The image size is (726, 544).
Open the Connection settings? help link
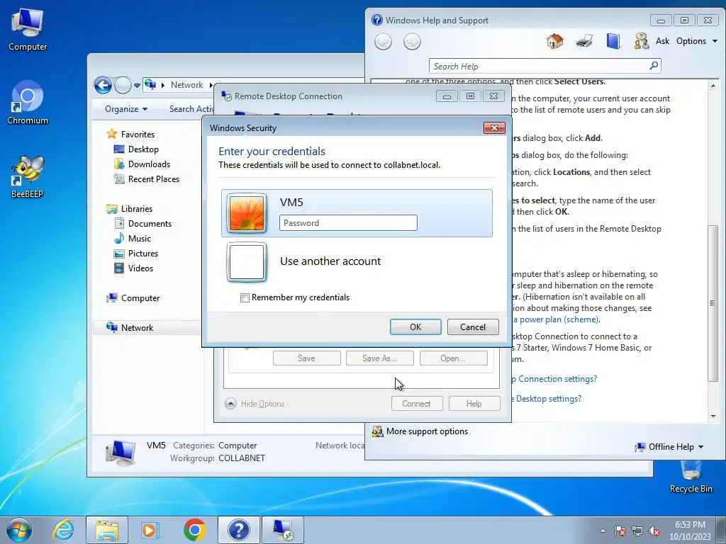(x=554, y=380)
